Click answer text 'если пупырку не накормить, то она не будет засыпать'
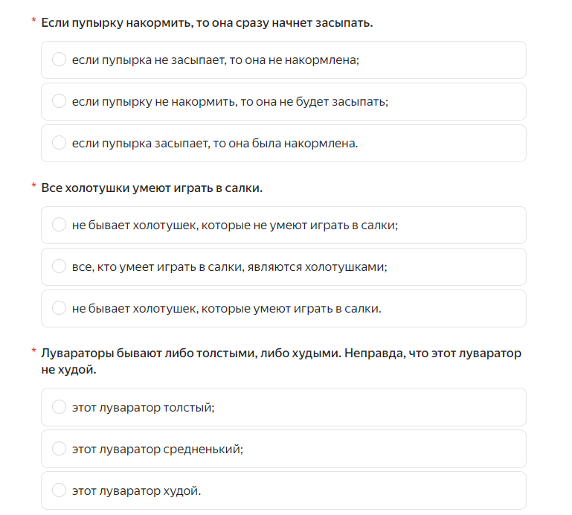Screen dimensions: 572x515 tap(230, 102)
